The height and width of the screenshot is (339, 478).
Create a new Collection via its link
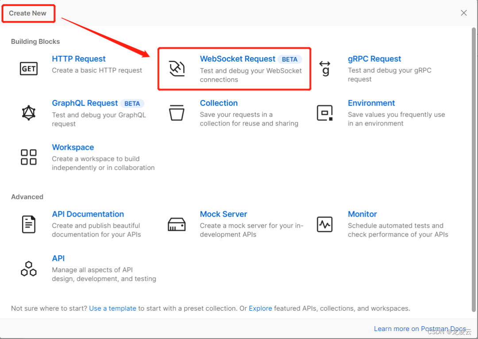point(219,103)
